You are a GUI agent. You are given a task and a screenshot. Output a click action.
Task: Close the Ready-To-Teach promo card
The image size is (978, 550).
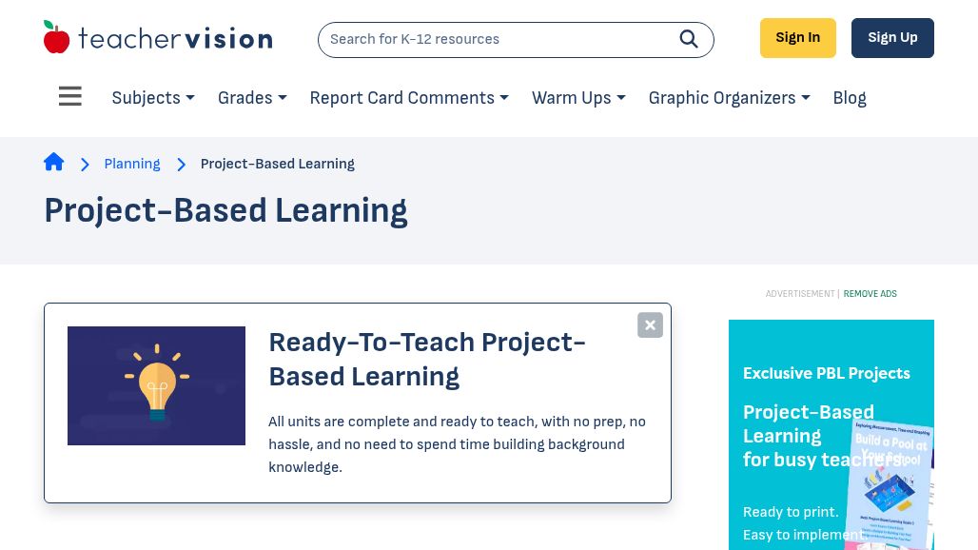point(650,324)
